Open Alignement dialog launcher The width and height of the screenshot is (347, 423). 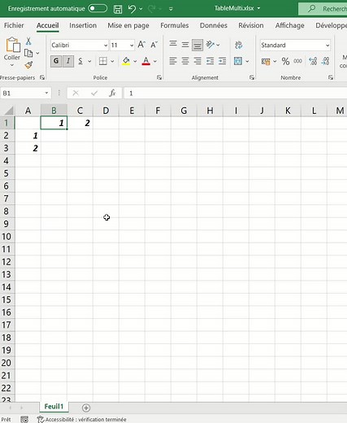pos(252,77)
